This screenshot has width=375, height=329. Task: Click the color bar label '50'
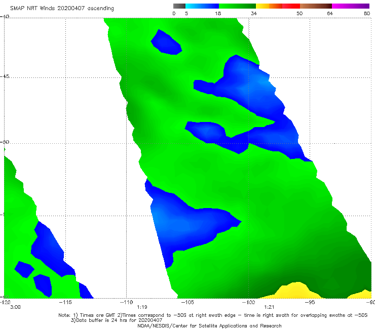click(299, 13)
